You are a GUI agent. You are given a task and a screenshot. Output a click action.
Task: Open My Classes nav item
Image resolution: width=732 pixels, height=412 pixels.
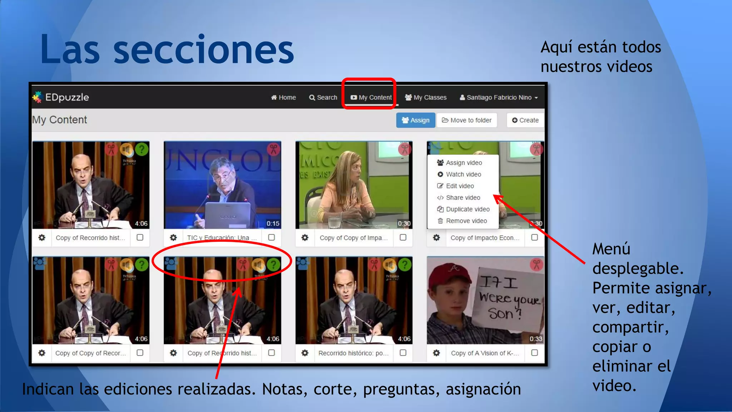[426, 97]
